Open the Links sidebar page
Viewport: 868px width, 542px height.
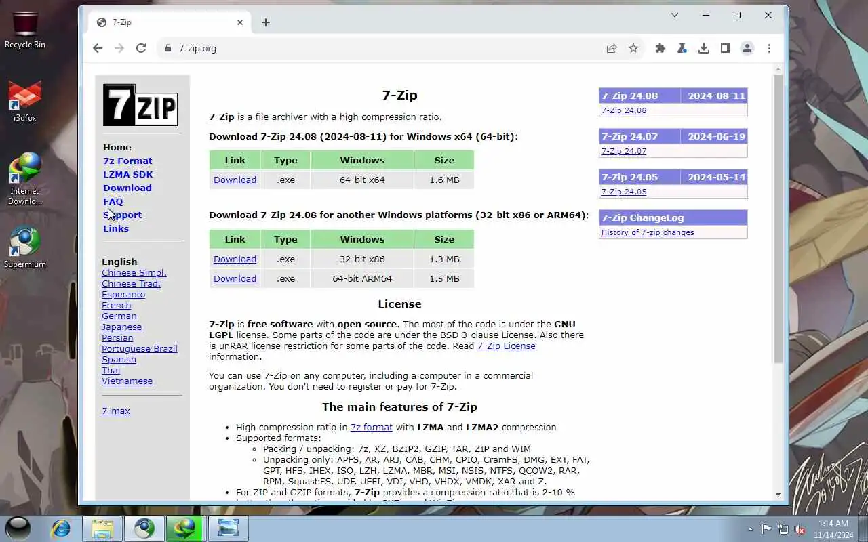(x=116, y=228)
